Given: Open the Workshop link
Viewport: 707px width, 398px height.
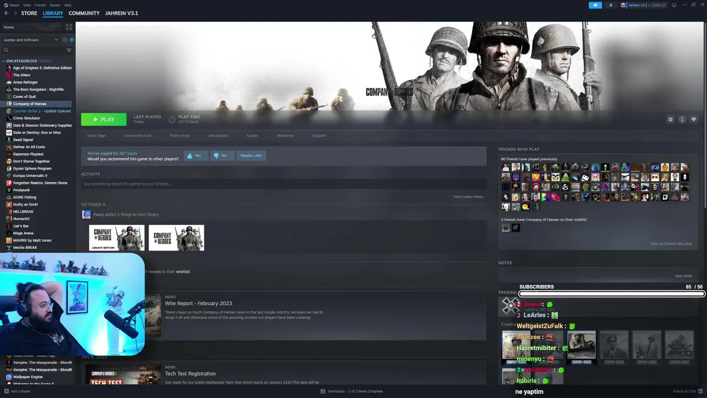Looking at the screenshot, I should (286, 135).
